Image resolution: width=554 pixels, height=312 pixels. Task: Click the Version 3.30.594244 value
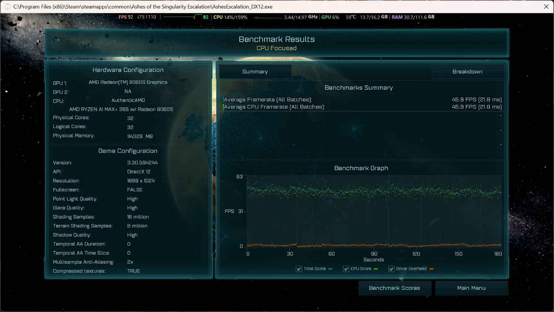(142, 163)
